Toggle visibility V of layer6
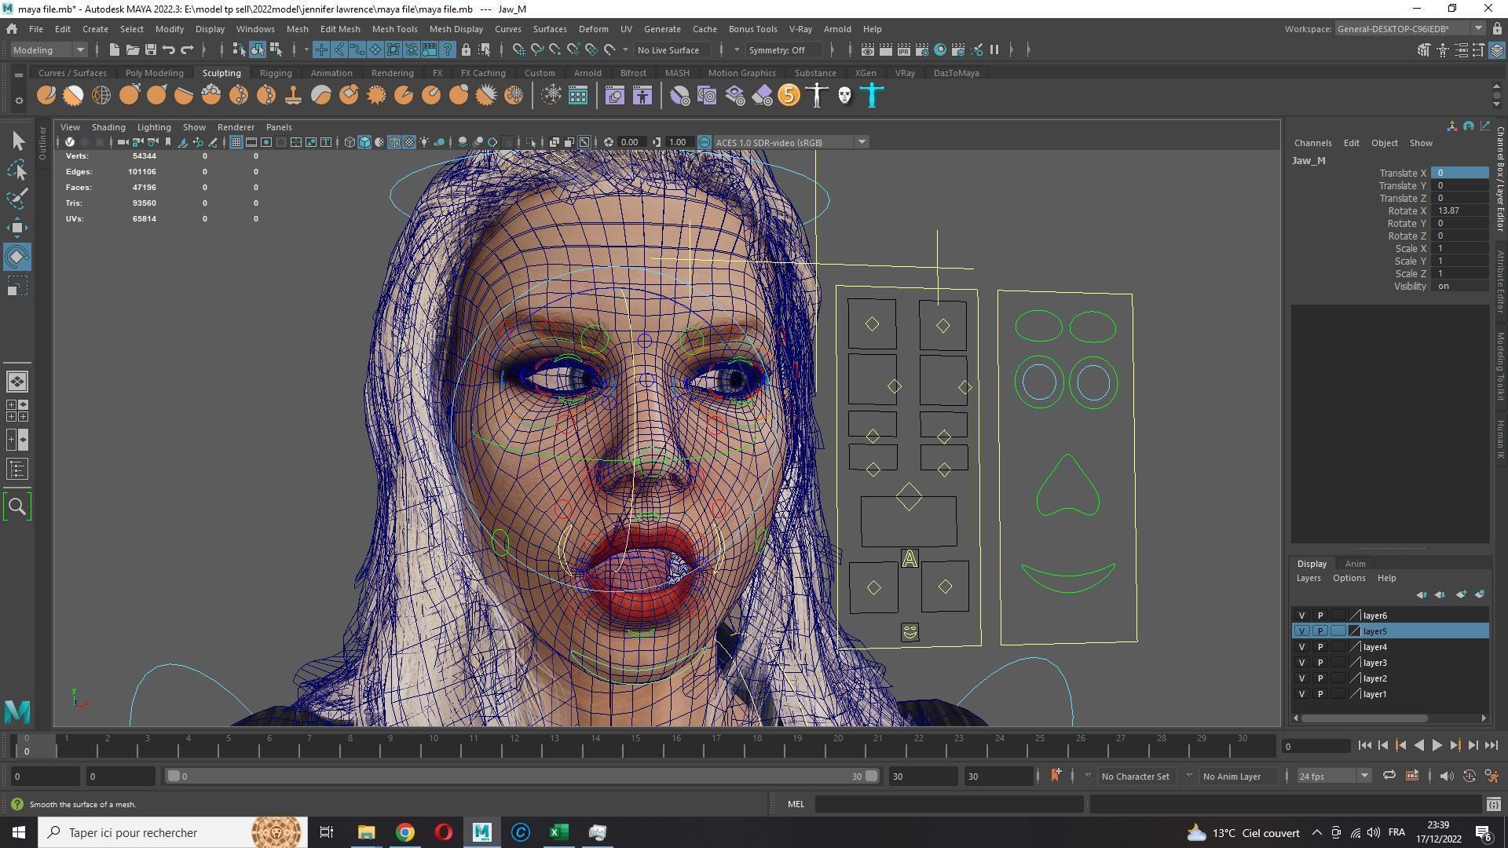Viewport: 1508px width, 848px height. [1301, 616]
